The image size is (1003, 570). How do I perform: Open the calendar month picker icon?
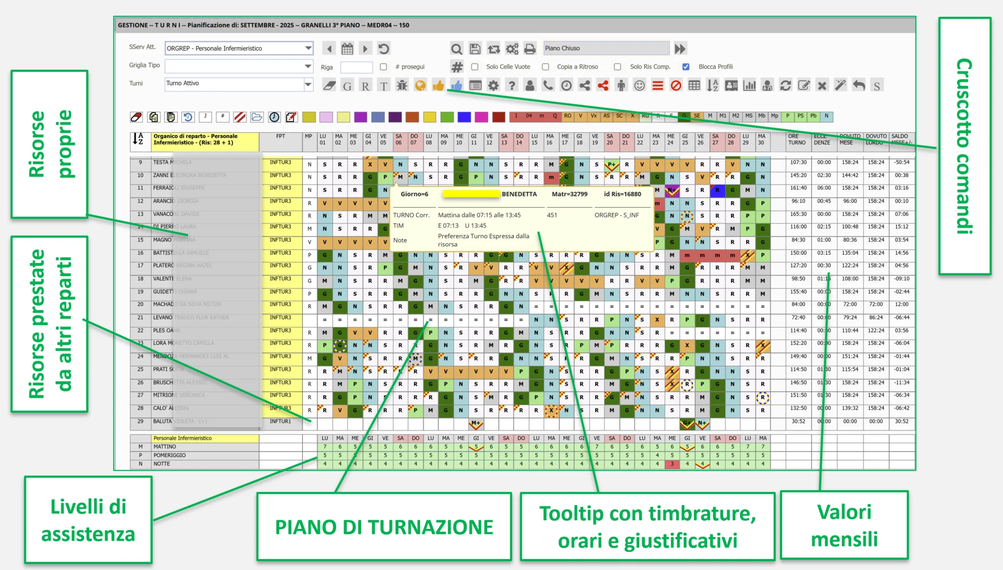(347, 49)
